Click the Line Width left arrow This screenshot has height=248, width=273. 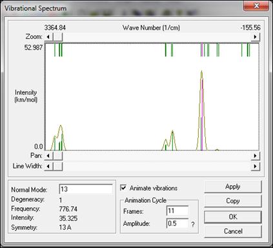pos(48,166)
